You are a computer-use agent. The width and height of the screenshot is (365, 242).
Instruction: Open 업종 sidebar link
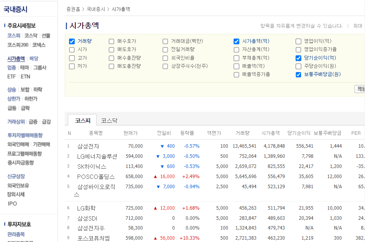[12, 67]
